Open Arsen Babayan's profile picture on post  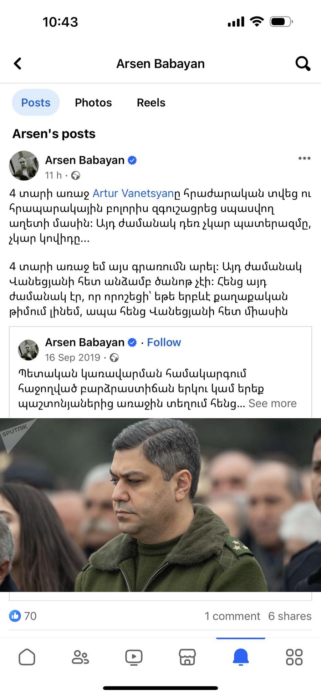coord(24,165)
